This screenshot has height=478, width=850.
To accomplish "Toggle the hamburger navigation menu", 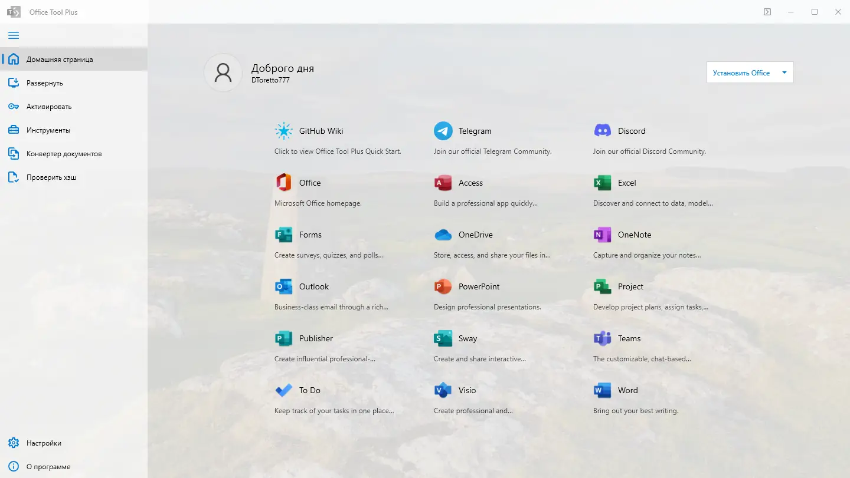I will tap(14, 35).
